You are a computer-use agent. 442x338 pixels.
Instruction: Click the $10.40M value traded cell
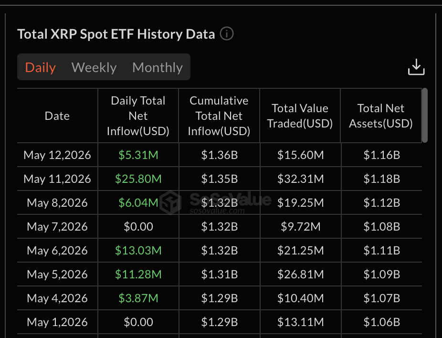click(x=301, y=298)
